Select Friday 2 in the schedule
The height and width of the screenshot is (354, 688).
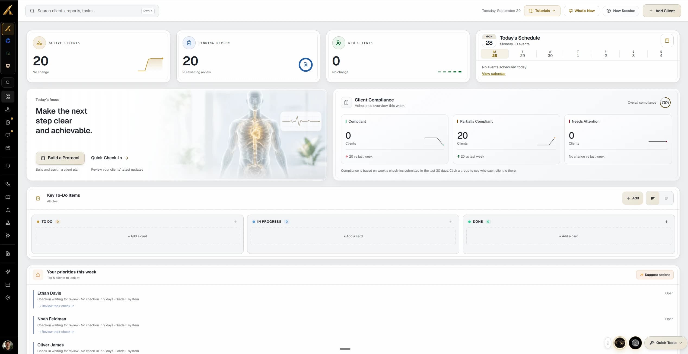pos(606,54)
